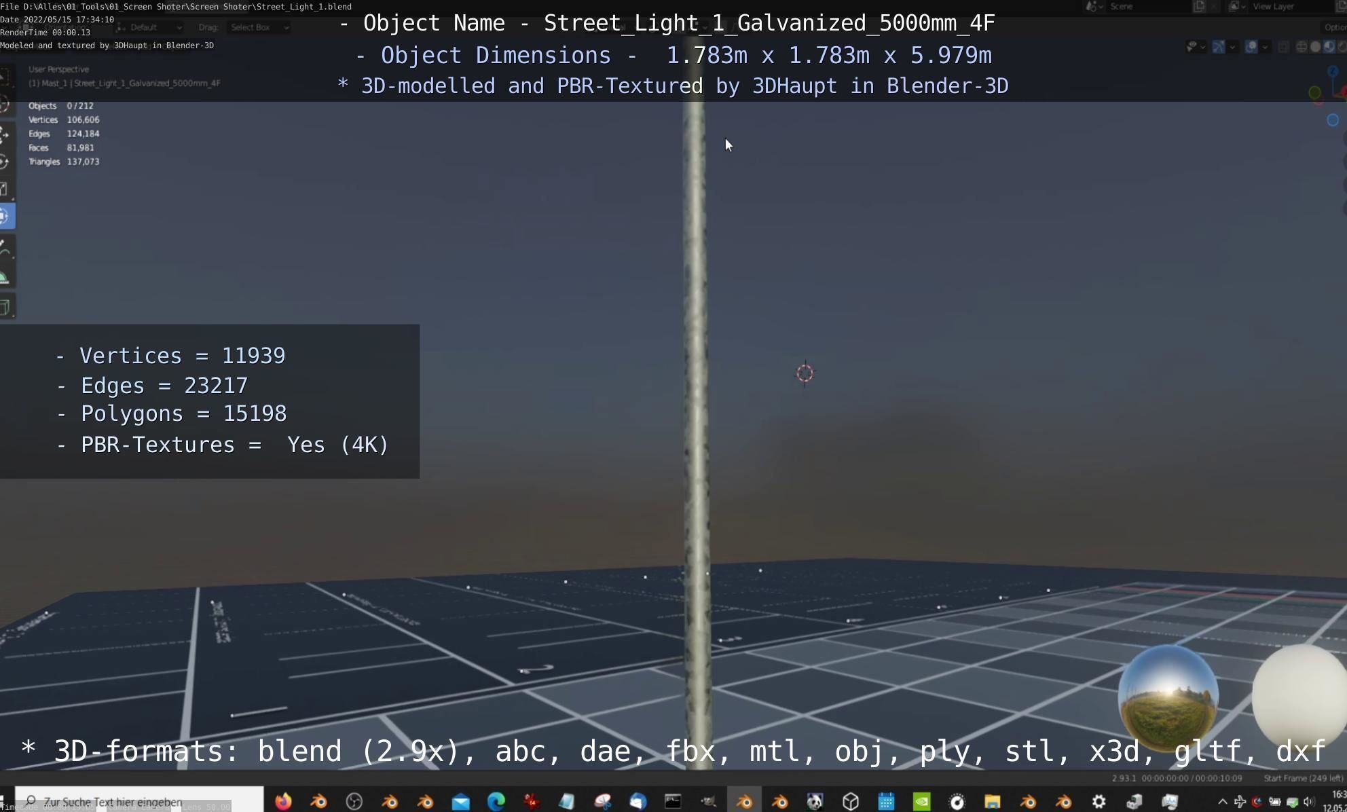This screenshot has width=1347, height=812.
Task: Click the Edges 124,184 statistic
Action: click(x=64, y=134)
